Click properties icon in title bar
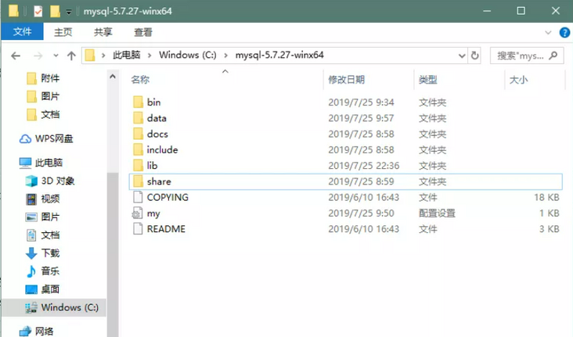This screenshot has width=573, height=337. point(38,11)
